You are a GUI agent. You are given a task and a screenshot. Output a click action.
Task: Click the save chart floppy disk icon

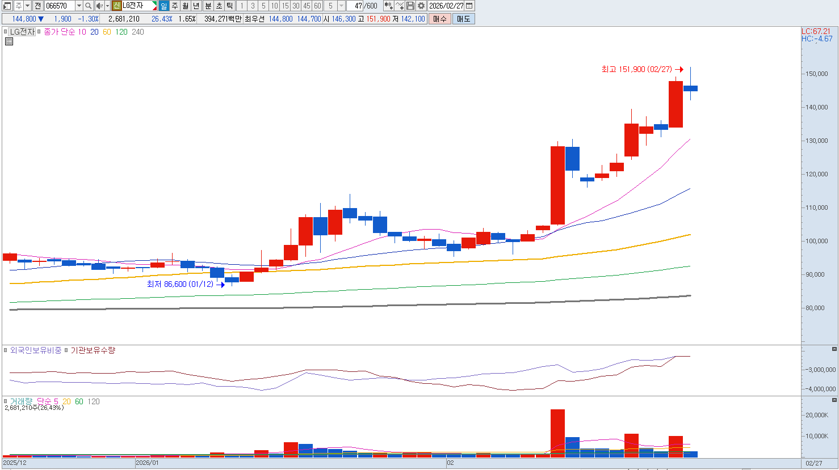point(410,6)
